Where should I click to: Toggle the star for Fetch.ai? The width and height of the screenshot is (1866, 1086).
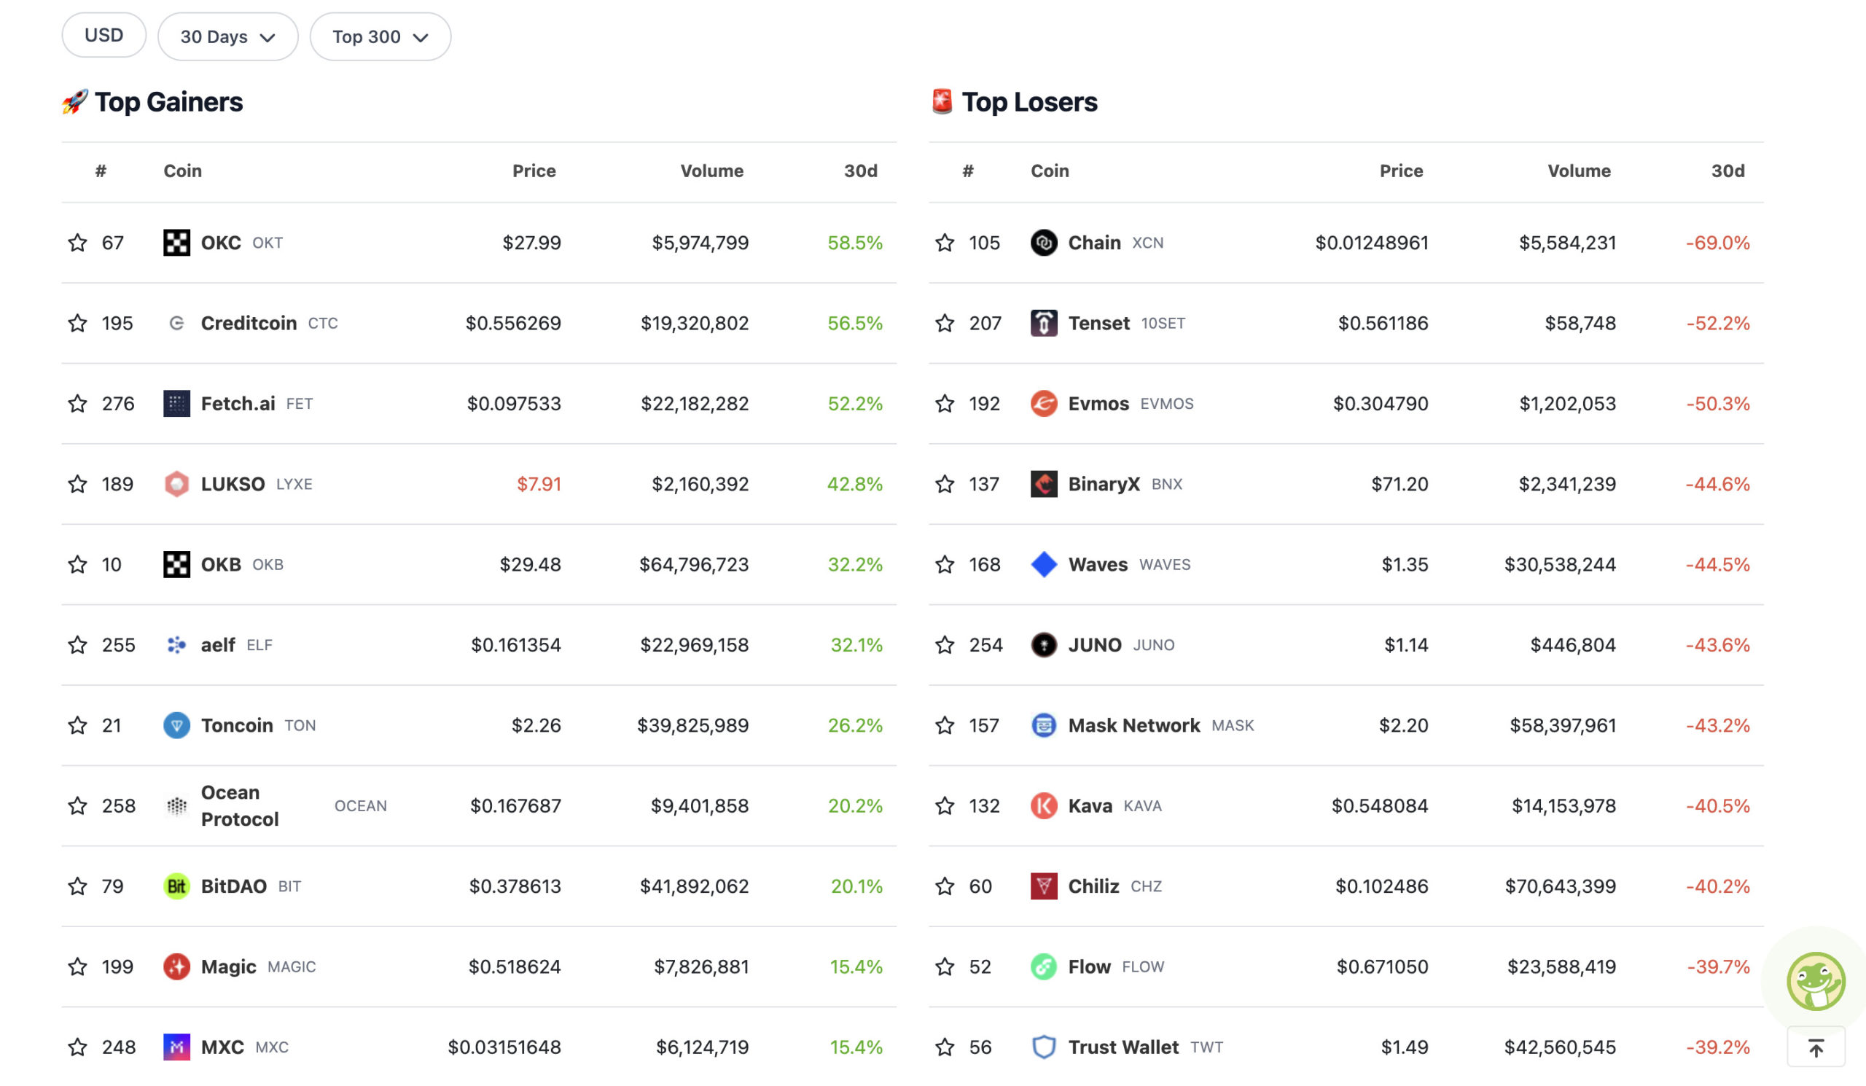coord(78,404)
